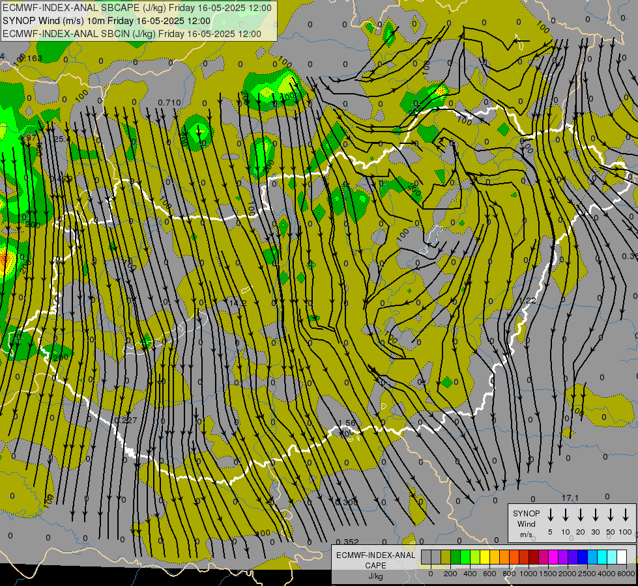Click the '0.300' value on the map
Image resolution: width=638 pixels, height=586 pixels.
point(347,502)
